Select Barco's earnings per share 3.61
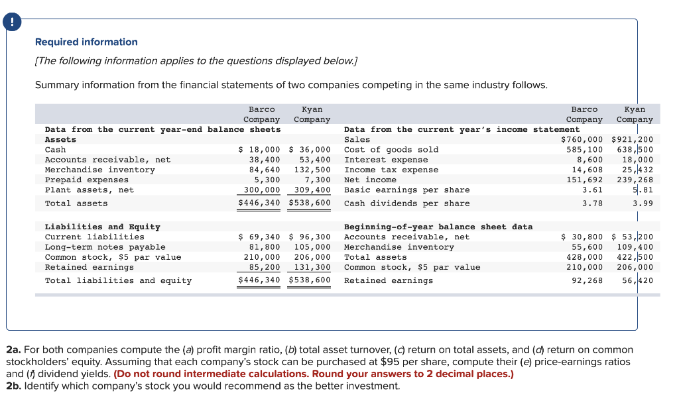The width and height of the screenshot is (679, 393). [592, 190]
